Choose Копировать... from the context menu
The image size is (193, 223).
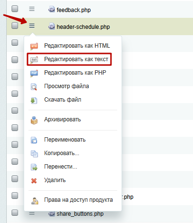[62, 153]
